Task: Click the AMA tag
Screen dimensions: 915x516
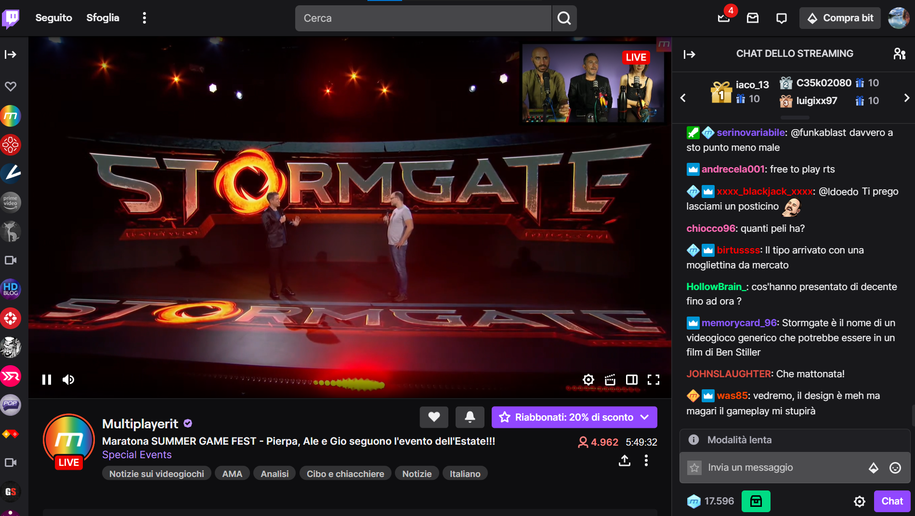Action: [232, 474]
